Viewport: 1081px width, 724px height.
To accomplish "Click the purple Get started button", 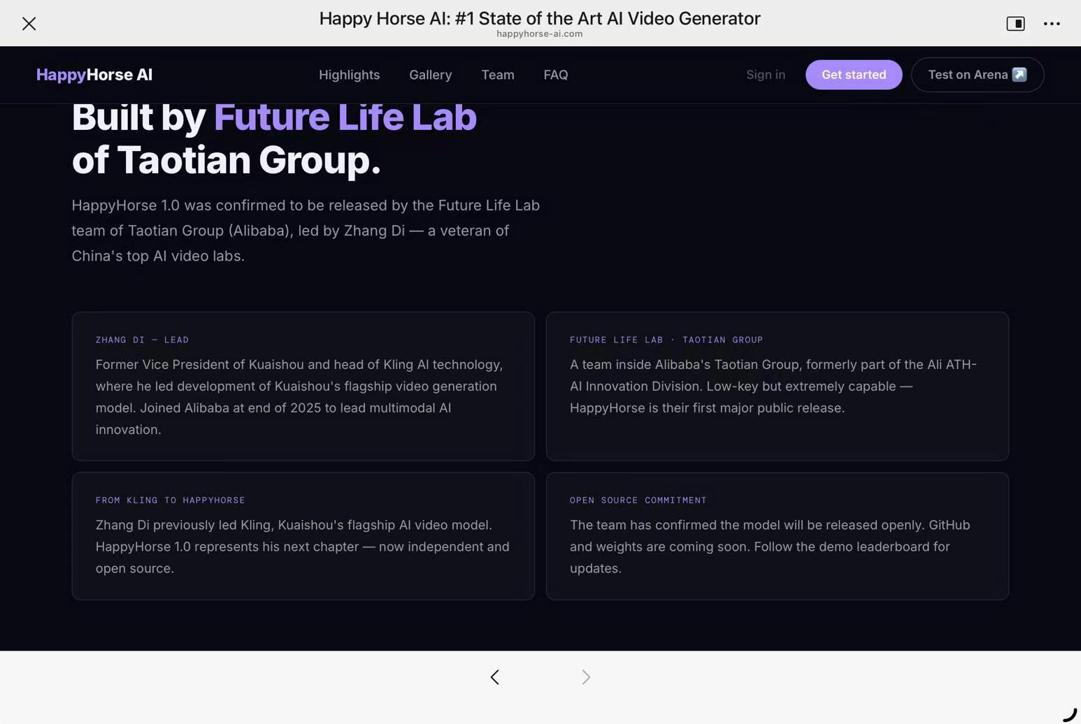I will 853,75.
